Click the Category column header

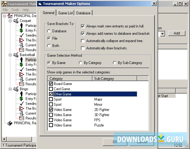click(x=70, y=79)
